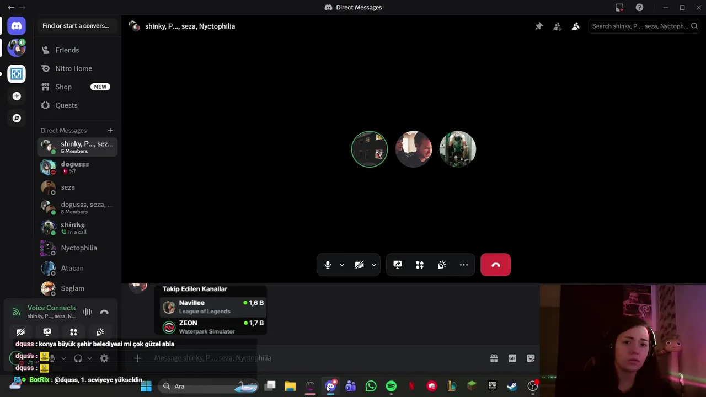Share your screen in call controls
Viewport: 706px width, 397px height.
tap(398, 265)
